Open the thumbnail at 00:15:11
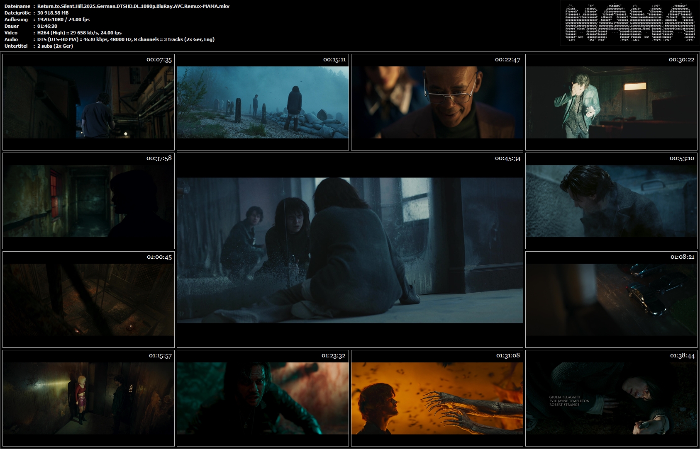The height and width of the screenshot is (449, 700). pyautogui.click(x=263, y=102)
